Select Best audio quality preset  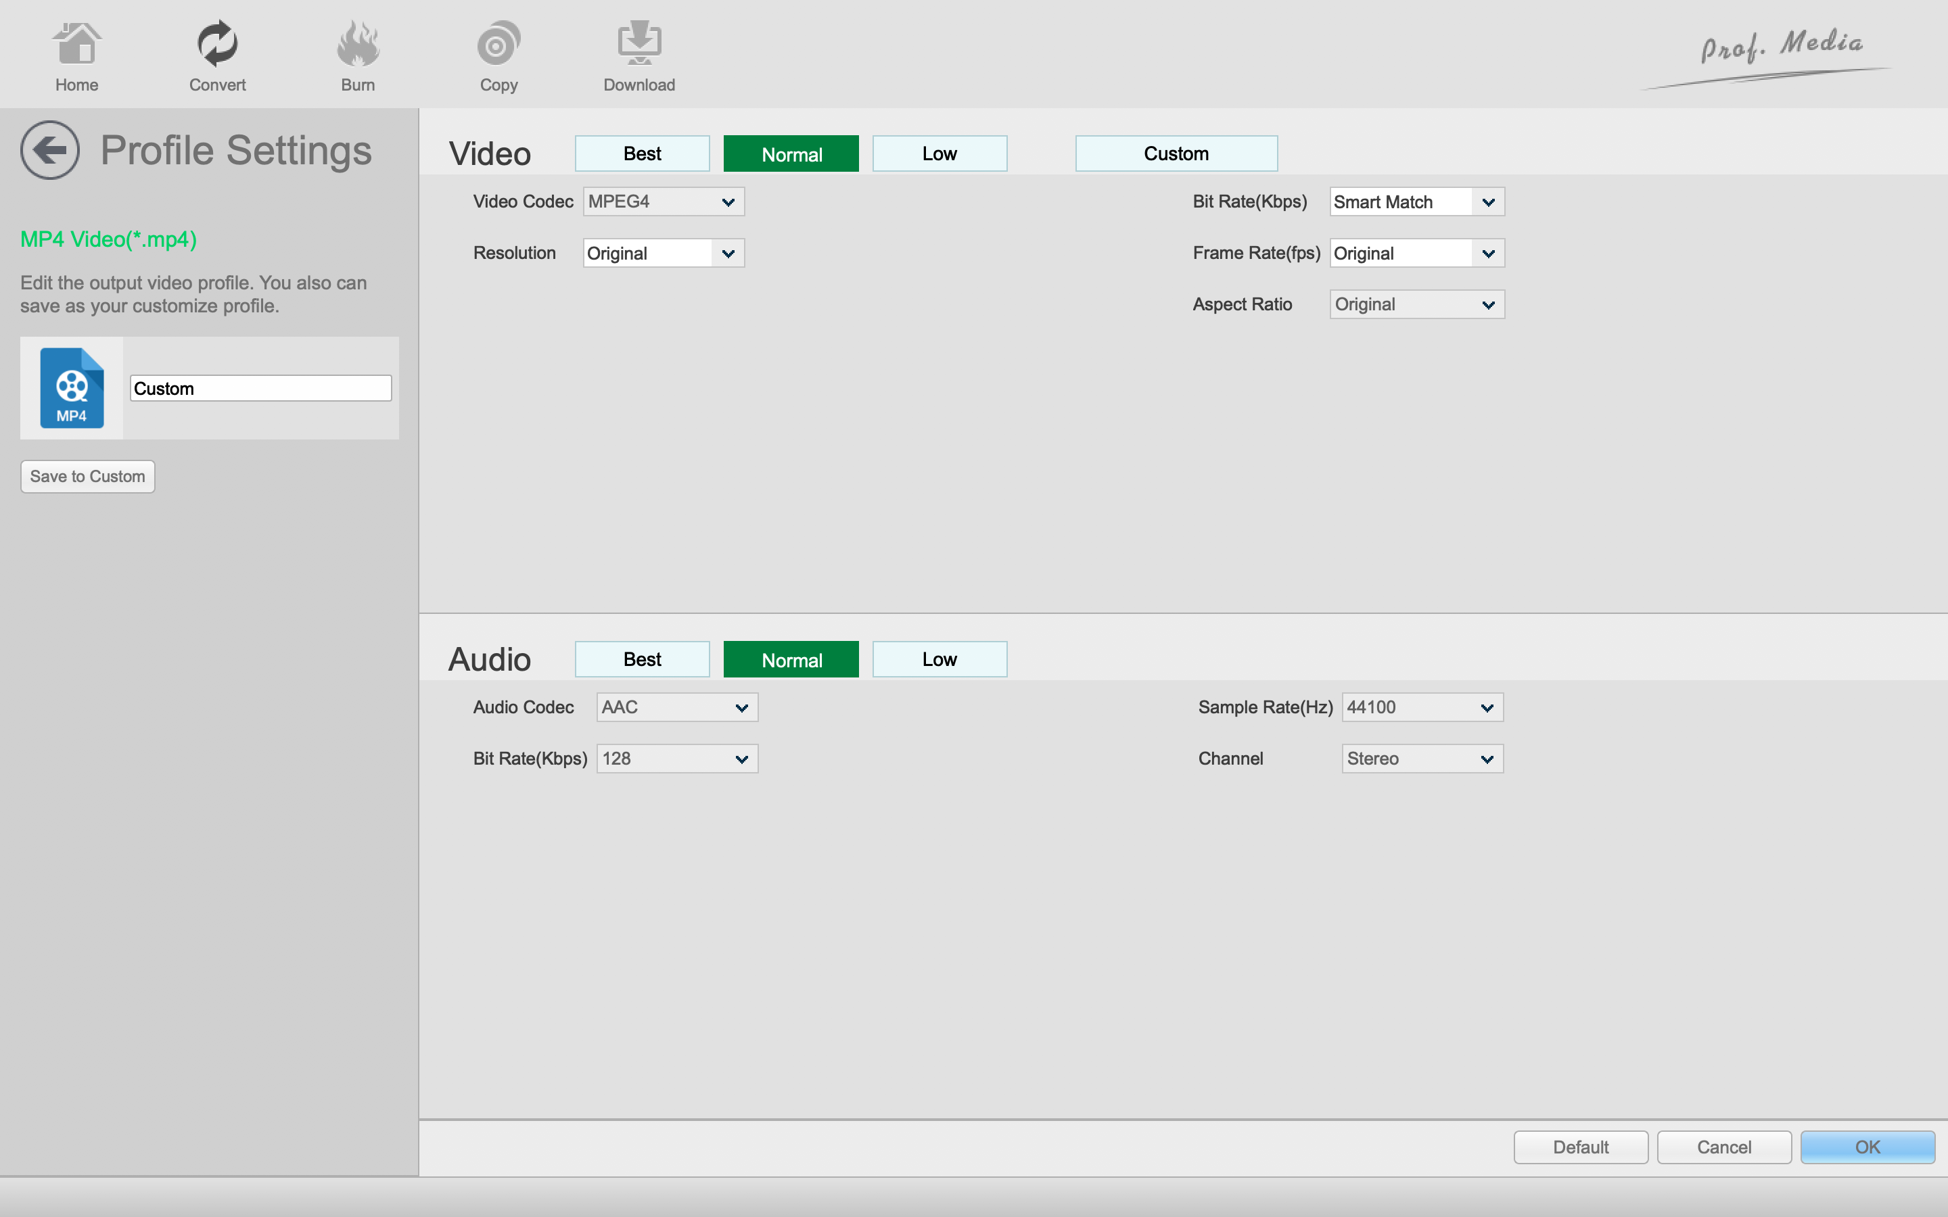coord(641,659)
